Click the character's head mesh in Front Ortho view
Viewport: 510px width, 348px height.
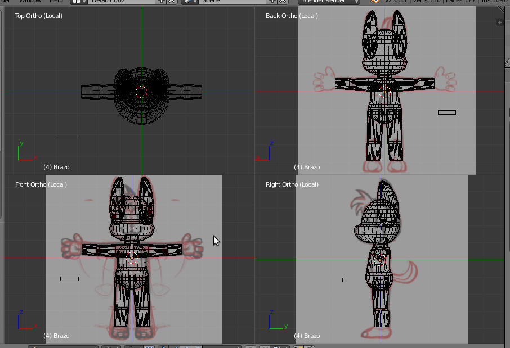click(132, 218)
